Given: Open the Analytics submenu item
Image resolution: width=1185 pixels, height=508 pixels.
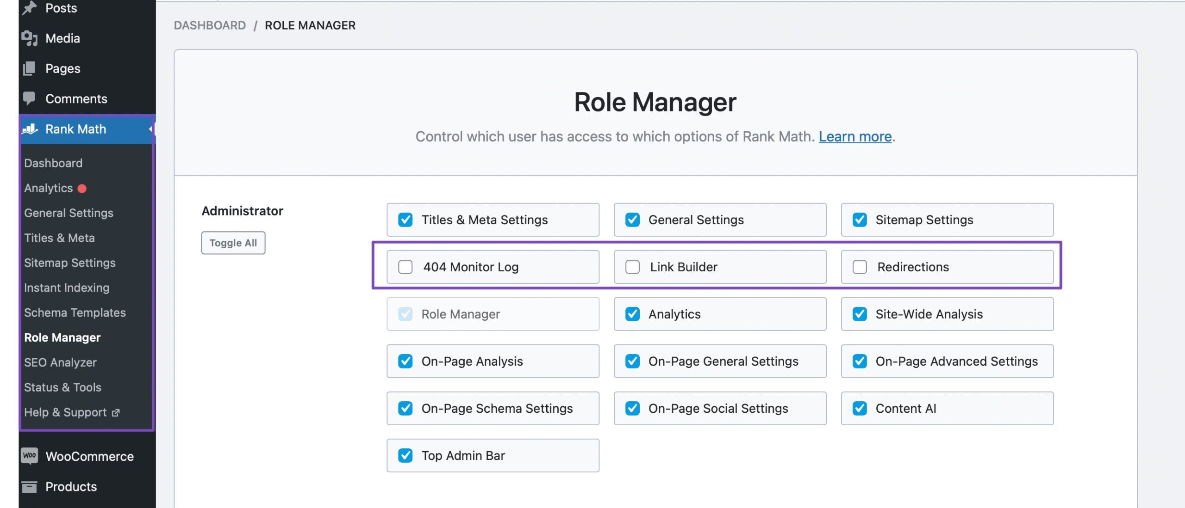Looking at the screenshot, I should 49,188.
